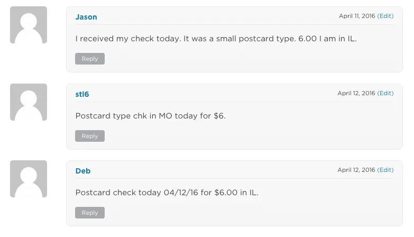Click the April 11, 2016 date stamp
The image size is (414, 237).
(357, 16)
